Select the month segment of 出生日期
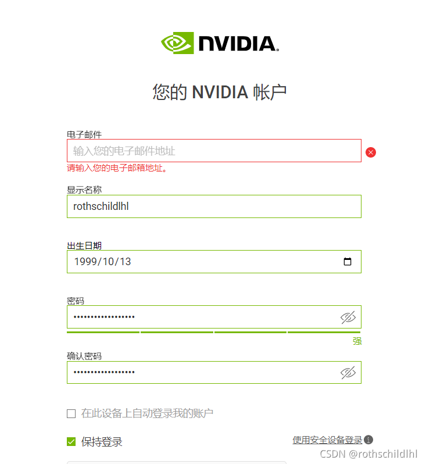 108,262
